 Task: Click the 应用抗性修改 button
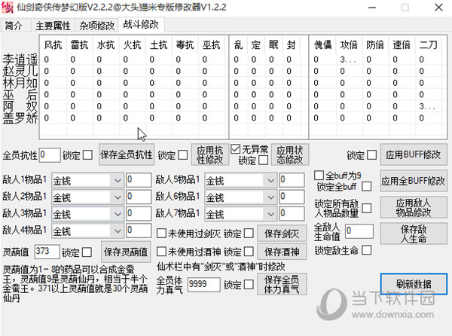click(210, 154)
